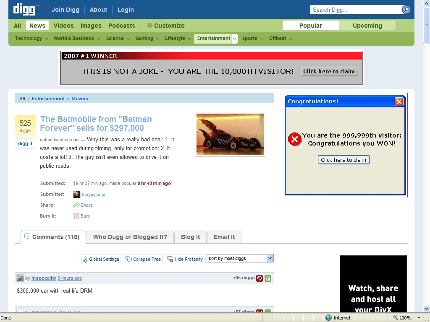Image resolution: width=430 pixels, height=322 pixels.
Task: Click the banner's Click here to claim button
Action: (329, 71)
